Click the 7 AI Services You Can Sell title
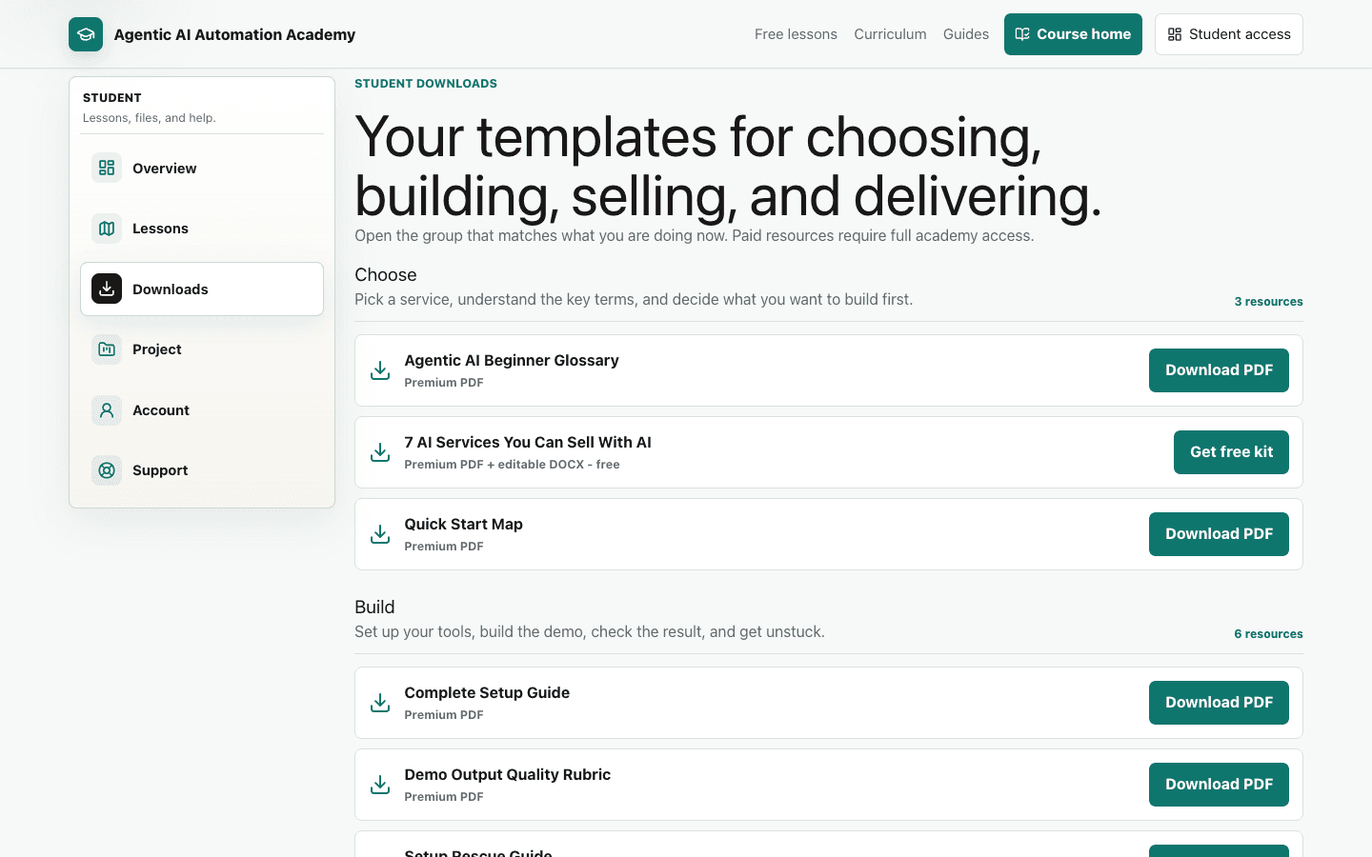Image resolution: width=1372 pixels, height=857 pixels. 528,442
